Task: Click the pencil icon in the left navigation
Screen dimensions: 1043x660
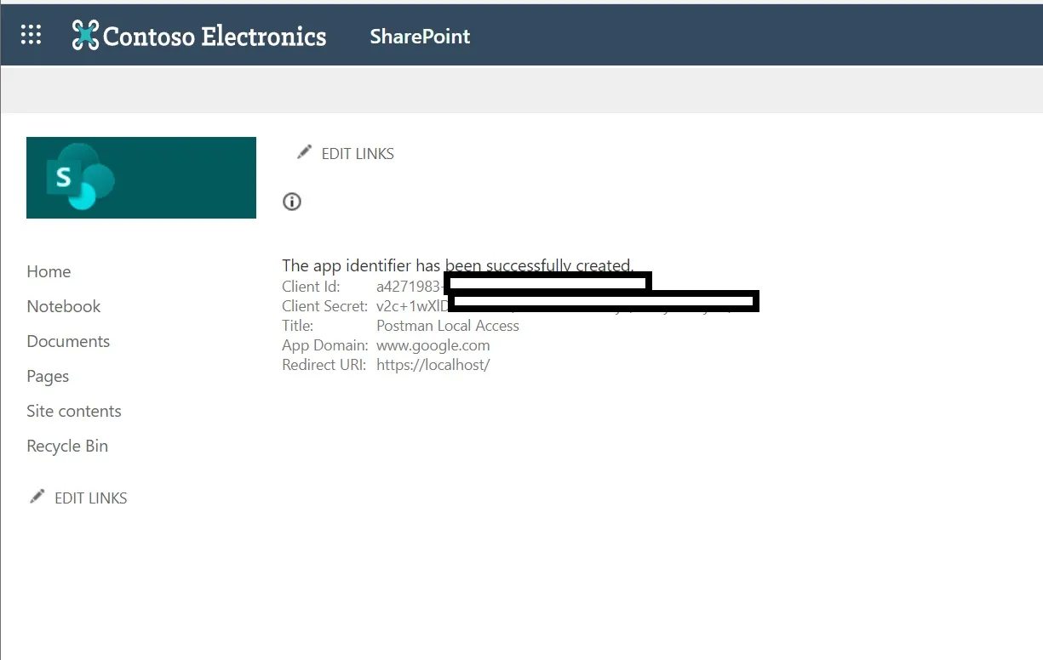Action: pyautogui.click(x=37, y=496)
